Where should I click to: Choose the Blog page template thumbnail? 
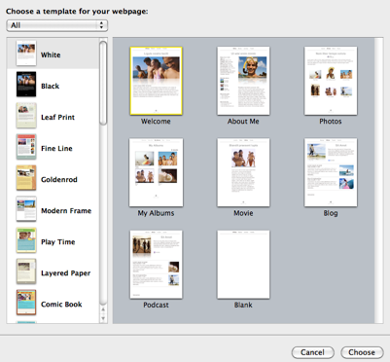(x=331, y=172)
